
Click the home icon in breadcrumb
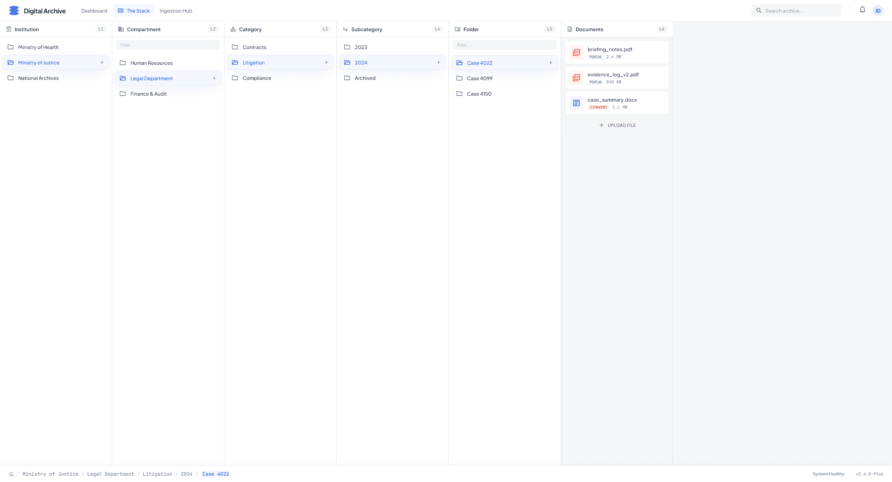(x=11, y=474)
